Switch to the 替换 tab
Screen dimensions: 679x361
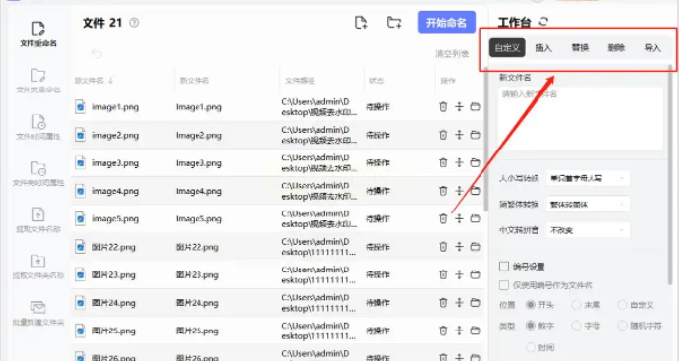(580, 47)
